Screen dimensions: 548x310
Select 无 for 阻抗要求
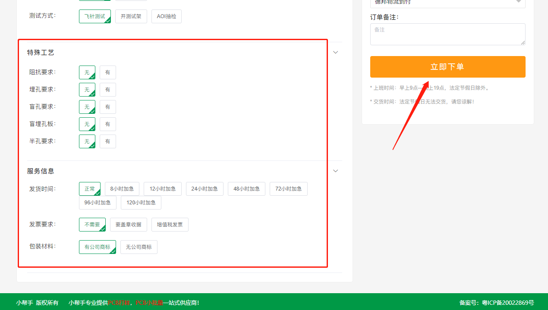(87, 72)
